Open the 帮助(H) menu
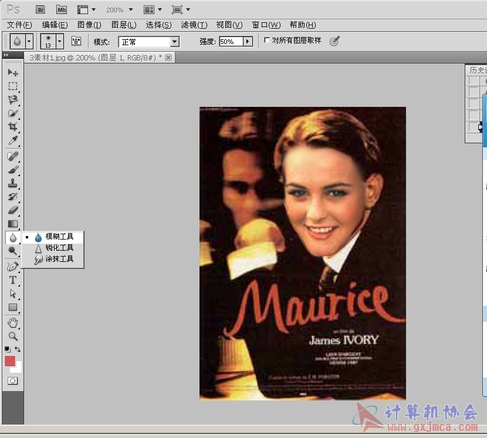 coord(303,25)
